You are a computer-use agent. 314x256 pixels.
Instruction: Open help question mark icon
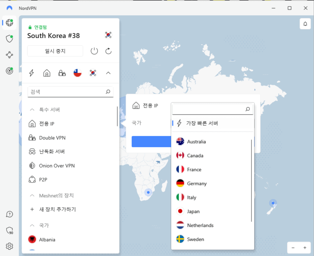coord(9,214)
